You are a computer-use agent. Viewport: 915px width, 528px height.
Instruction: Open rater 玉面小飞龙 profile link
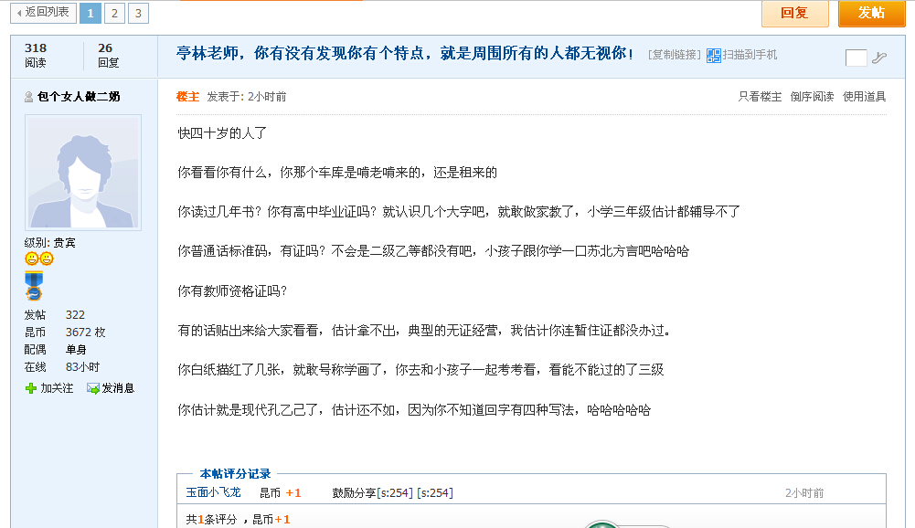[213, 492]
